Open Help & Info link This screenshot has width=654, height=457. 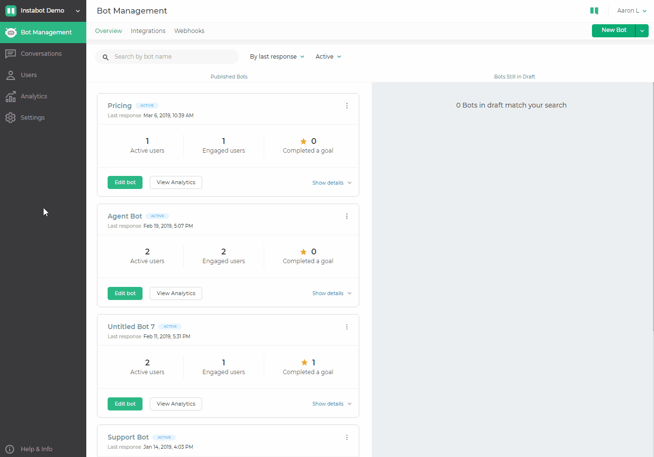click(36, 449)
